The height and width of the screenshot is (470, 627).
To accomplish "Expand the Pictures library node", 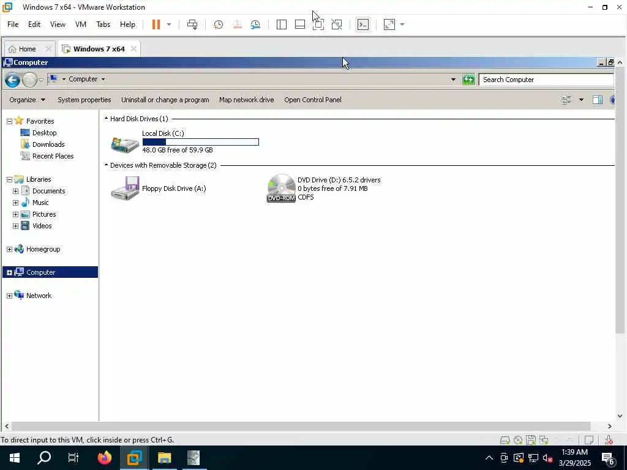I will coord(15,214).
